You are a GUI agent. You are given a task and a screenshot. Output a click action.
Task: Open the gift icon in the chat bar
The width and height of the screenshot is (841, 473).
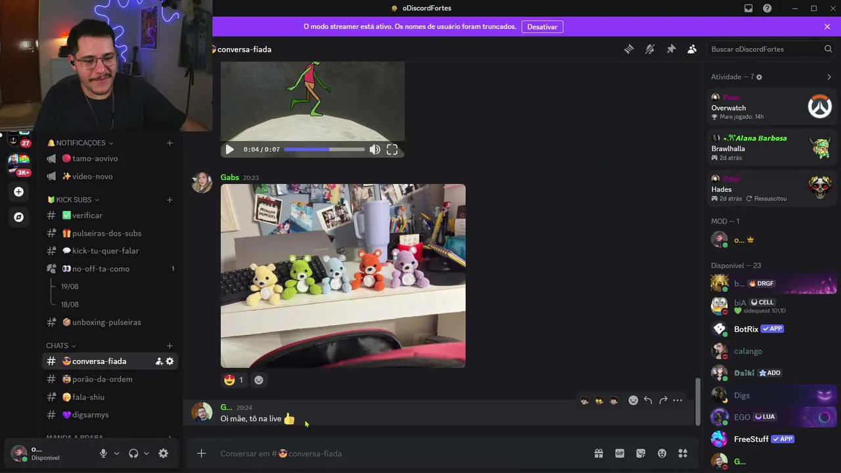(x=599, y=453)
